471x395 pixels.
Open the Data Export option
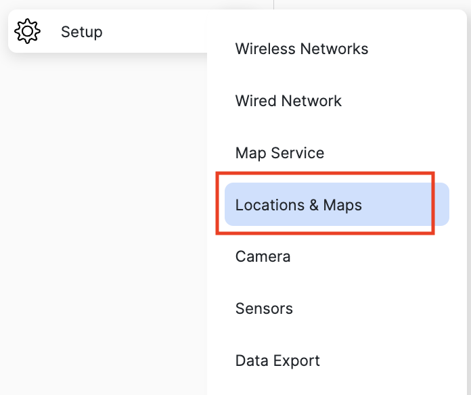(x=277, y=361)
